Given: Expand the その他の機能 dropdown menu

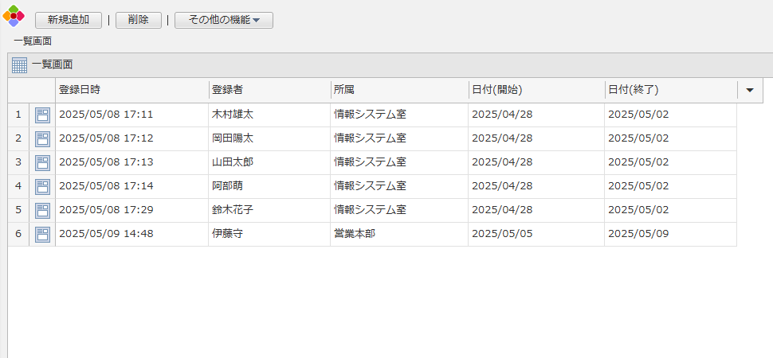Looking at the screenshot, I should pos(224,20).
